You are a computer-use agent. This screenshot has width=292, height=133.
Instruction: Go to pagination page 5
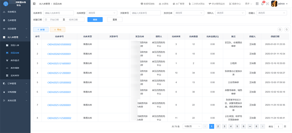pos(237,126)
